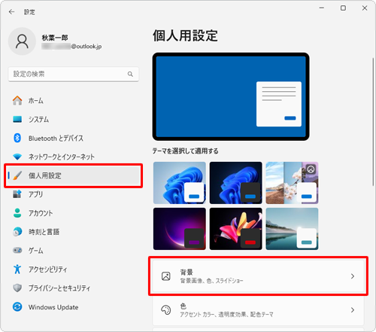The image size is (376, 332).
Task: Open 背景 background settings
Action: pos(258,276)
